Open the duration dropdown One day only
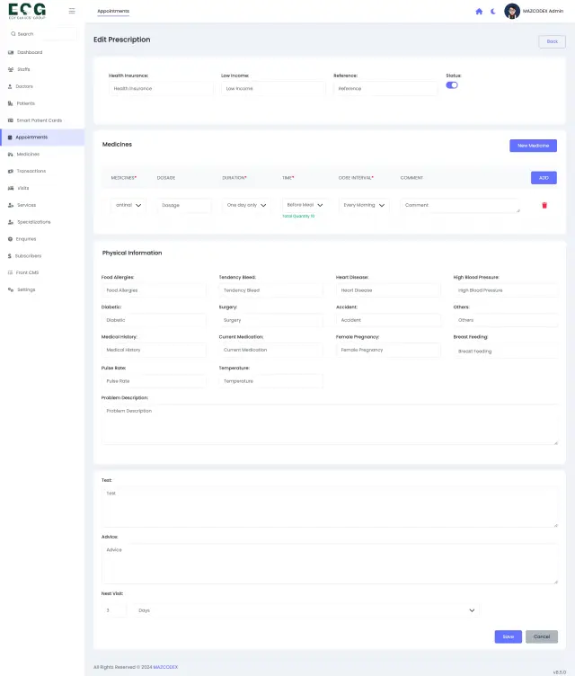 [x=246, y=205]
